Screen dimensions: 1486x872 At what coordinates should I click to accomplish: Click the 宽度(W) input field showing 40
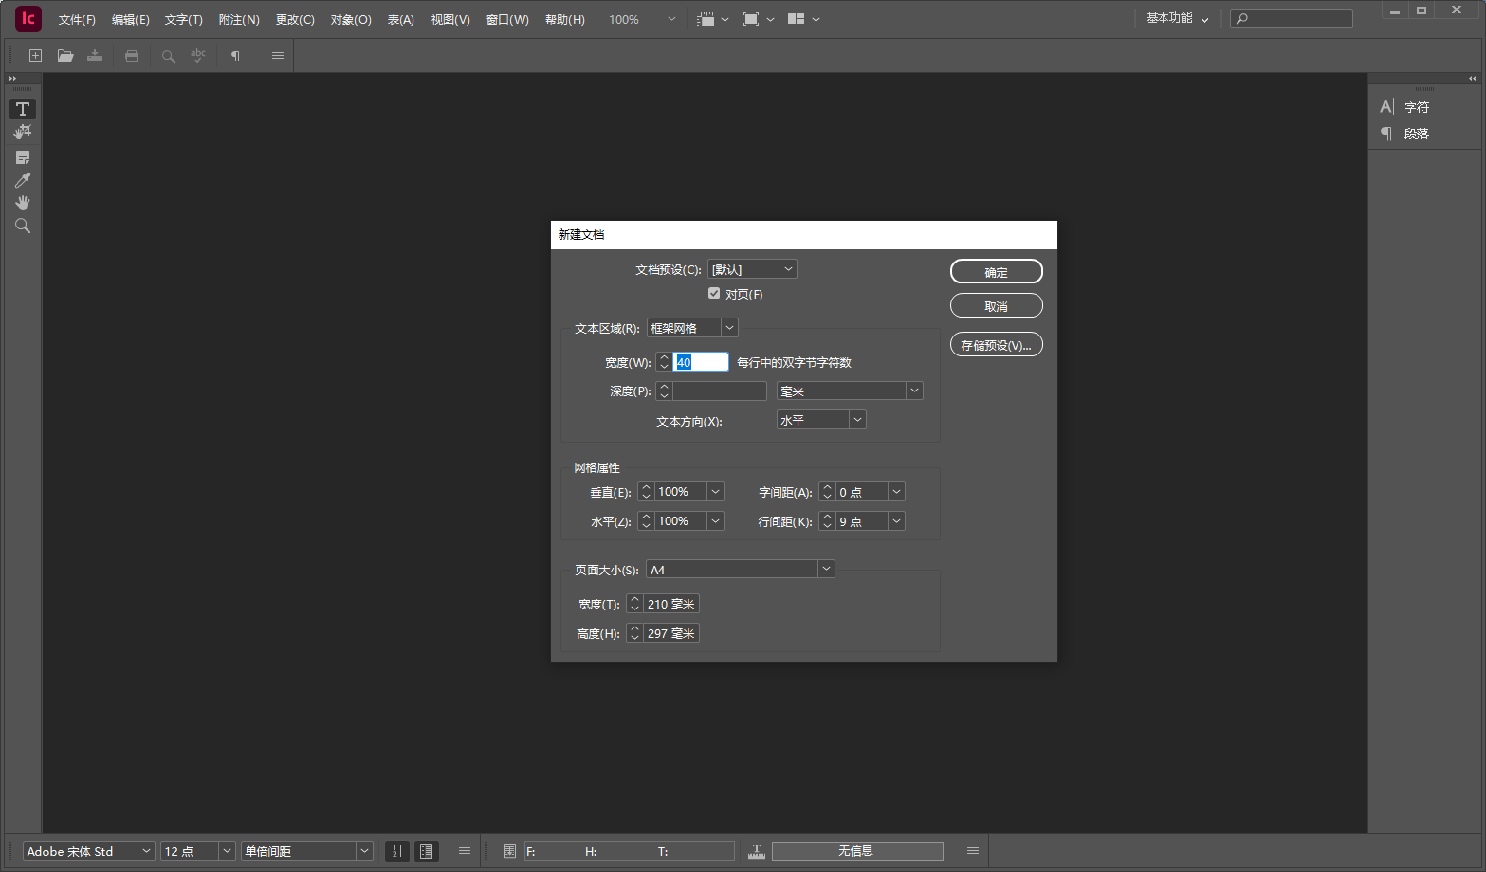(700, 362)
